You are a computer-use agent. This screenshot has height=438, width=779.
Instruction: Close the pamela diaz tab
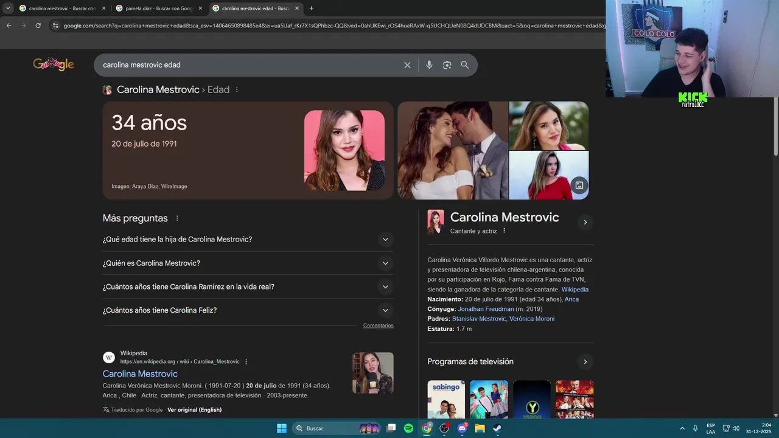click(x=200, y=9)
